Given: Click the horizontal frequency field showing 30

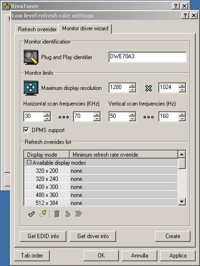Looking at the screenshot, I should pyautogui.click(x=34, y=116).
